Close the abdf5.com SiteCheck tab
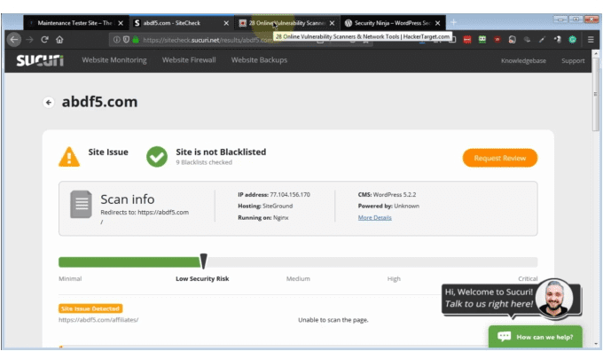The image size is (603, 351). (226, 23)
